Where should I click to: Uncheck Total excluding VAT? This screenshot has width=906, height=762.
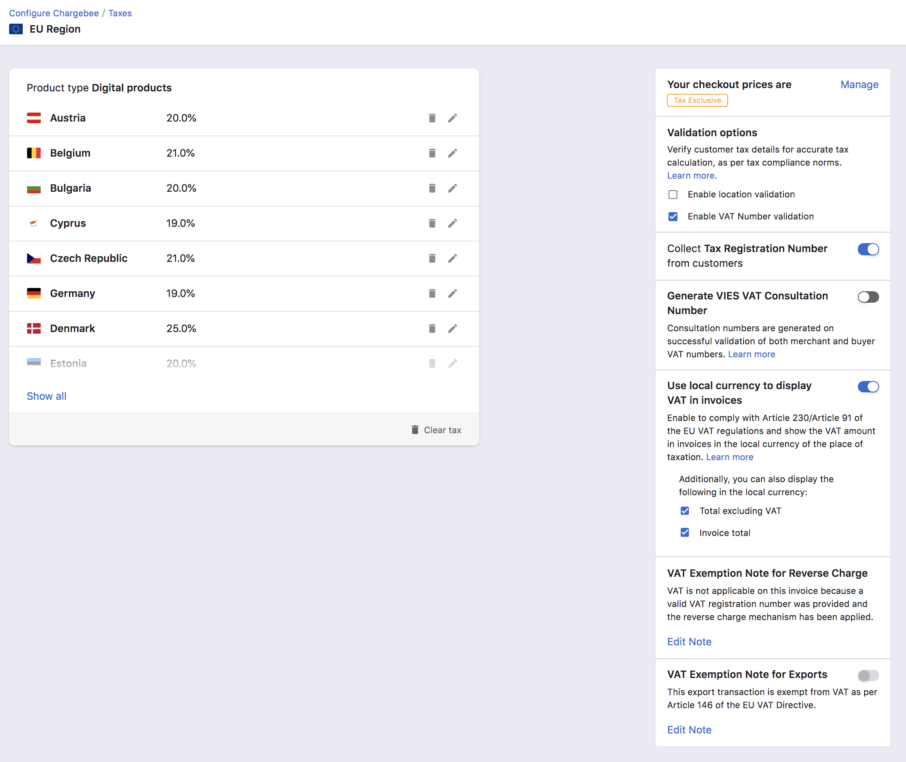[685, 511]
